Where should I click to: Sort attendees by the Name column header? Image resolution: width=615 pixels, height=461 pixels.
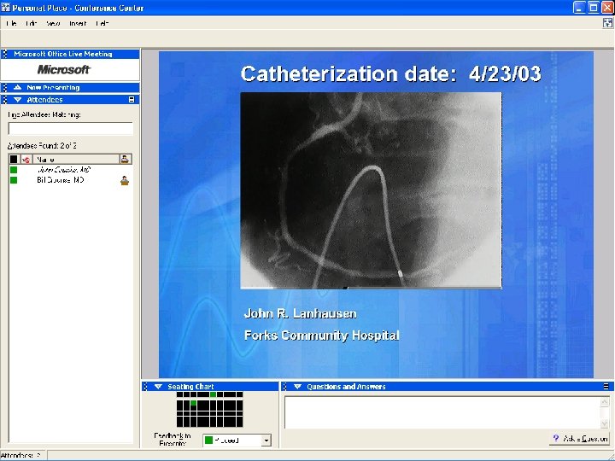[76, 159]
